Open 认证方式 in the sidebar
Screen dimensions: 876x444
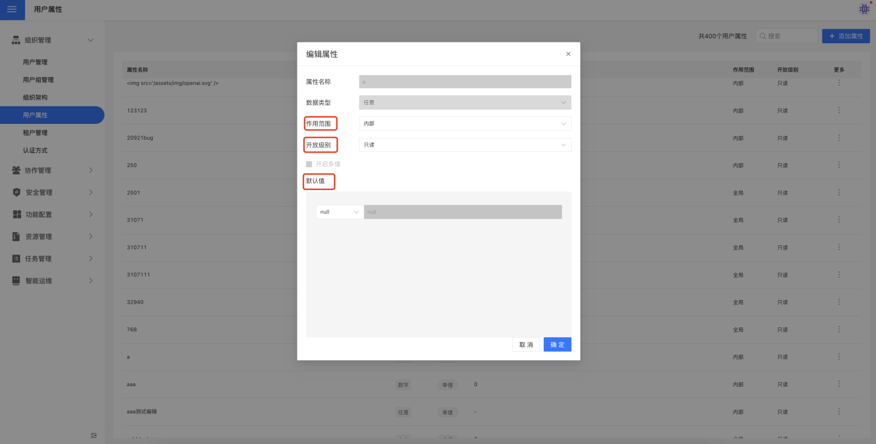tap(35, 150)
